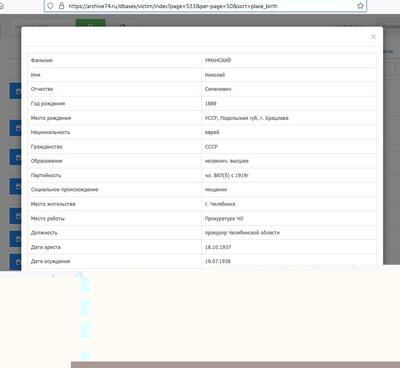Click the conviction date 19.07.1938

218,261
